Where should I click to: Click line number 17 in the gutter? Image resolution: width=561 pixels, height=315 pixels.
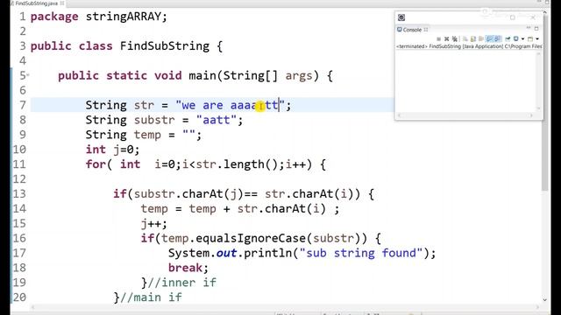19,253
